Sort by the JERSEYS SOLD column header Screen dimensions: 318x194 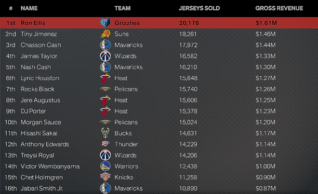(199, 8)
